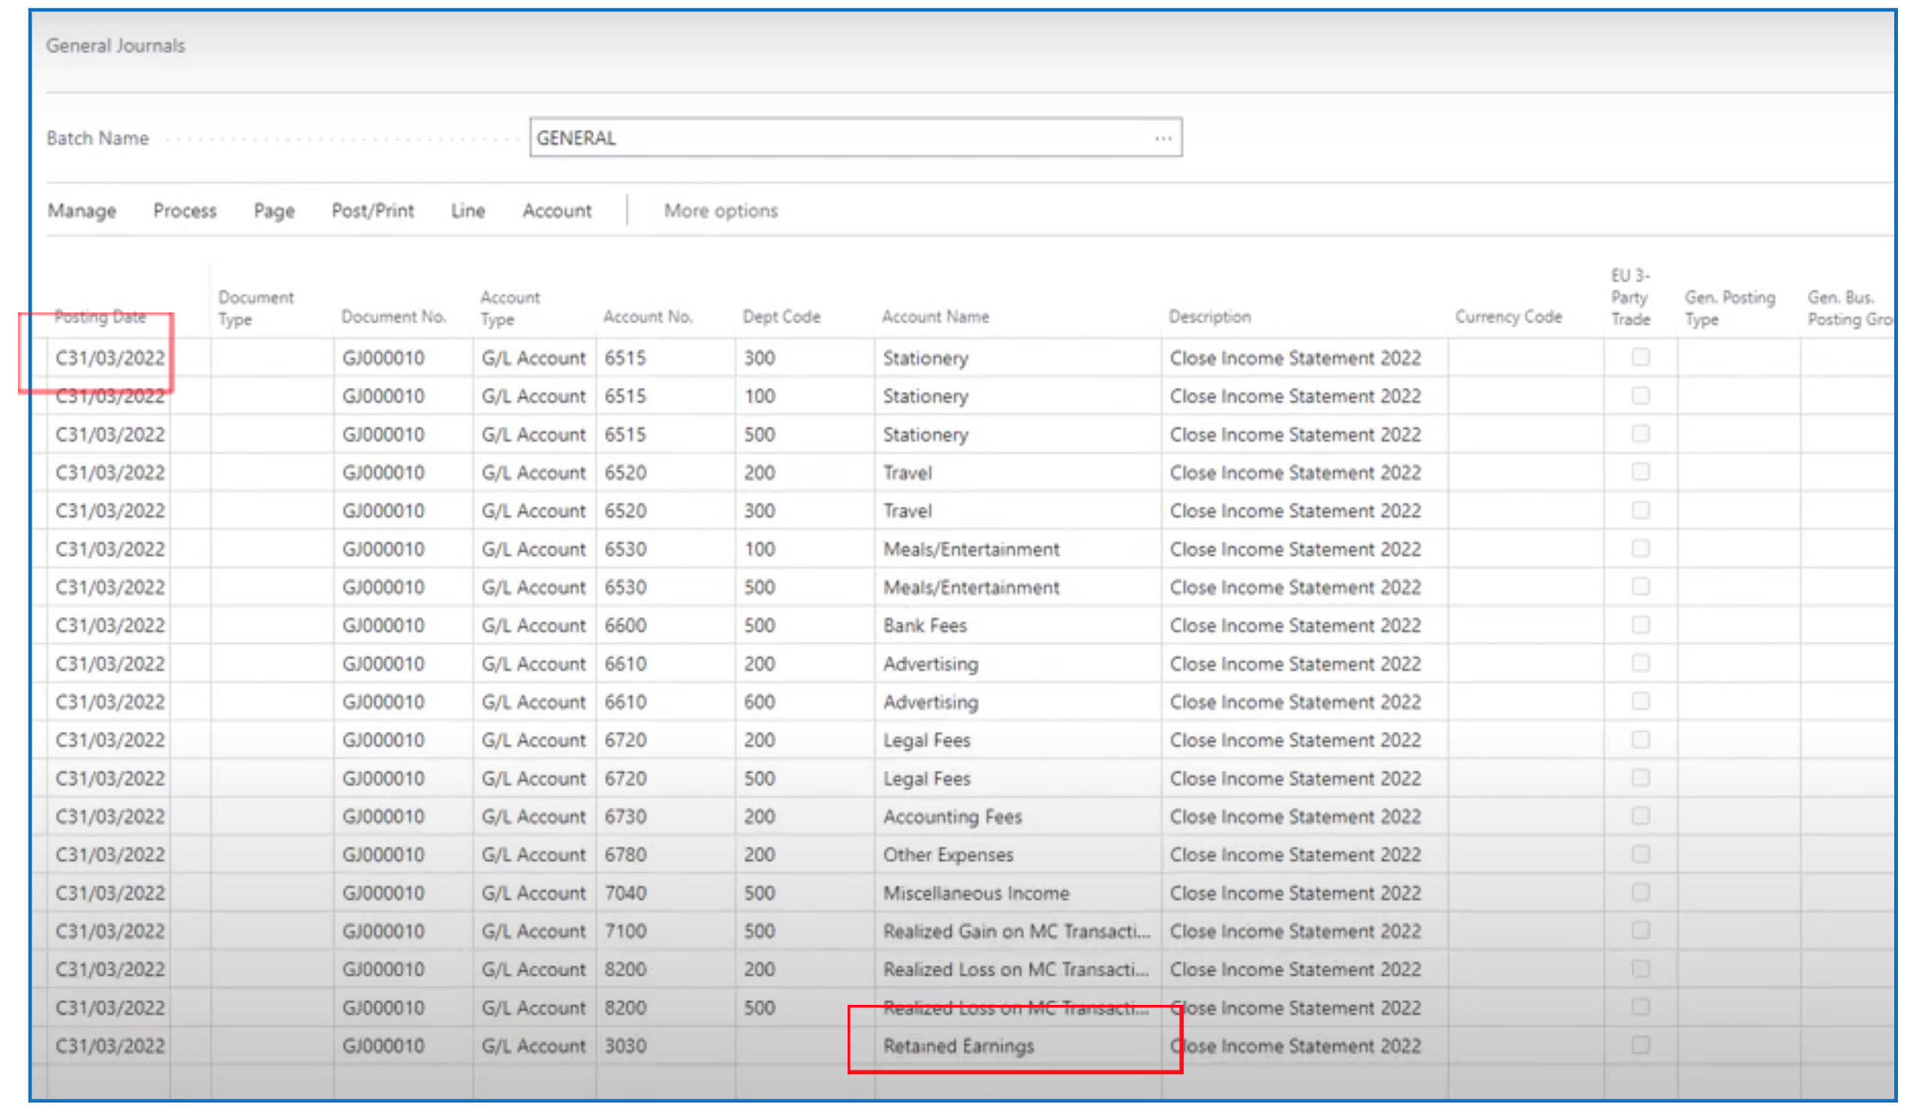Viewport: 1910px width, 1113px height.
Task: Select the Miscellaneous Income account name cell
Action: point(975,893)
